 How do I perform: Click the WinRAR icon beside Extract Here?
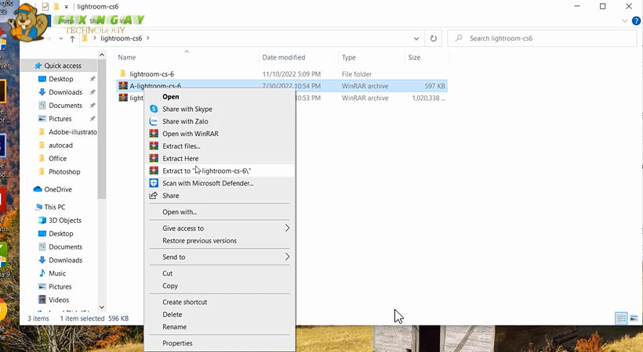(x=154, y=158)
